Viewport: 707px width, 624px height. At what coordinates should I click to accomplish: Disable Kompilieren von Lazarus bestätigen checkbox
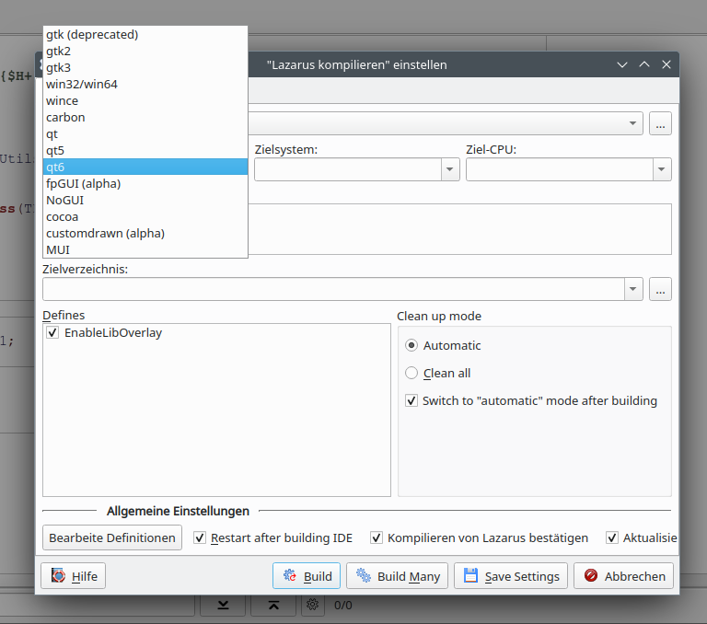[377, 537]
